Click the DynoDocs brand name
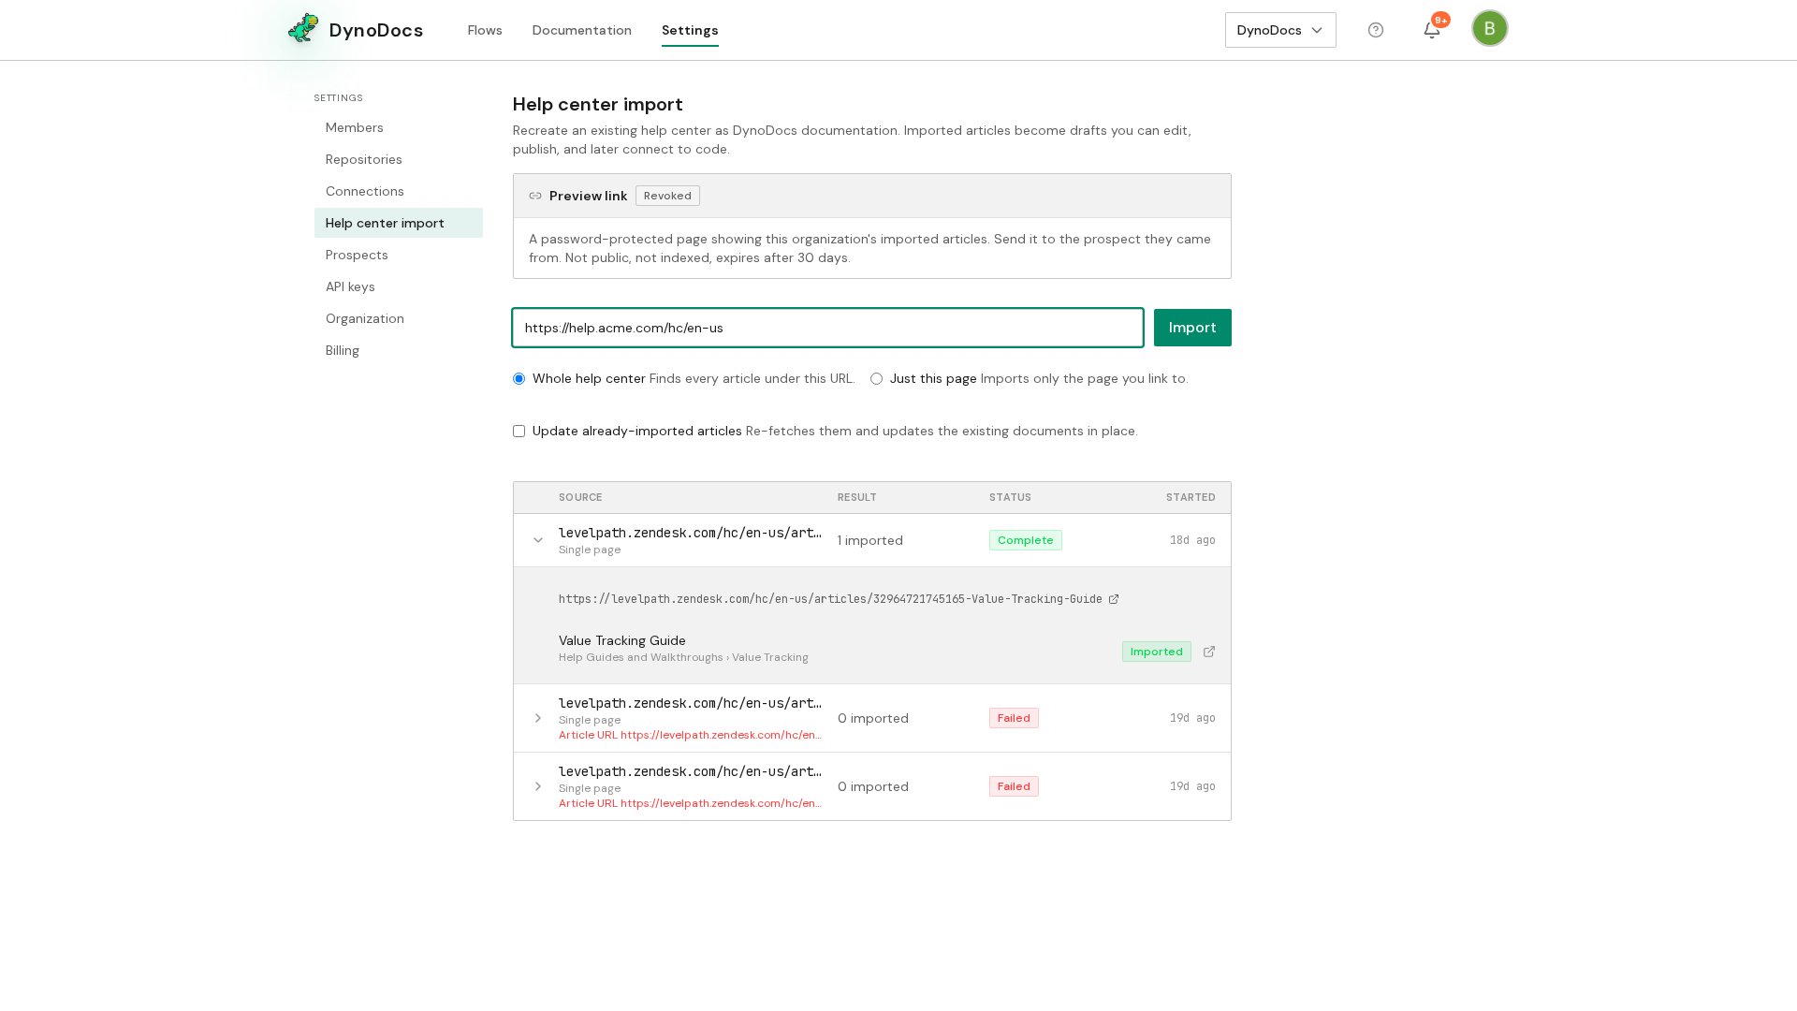This screenshot has height=1011, width=1797. 376,30
